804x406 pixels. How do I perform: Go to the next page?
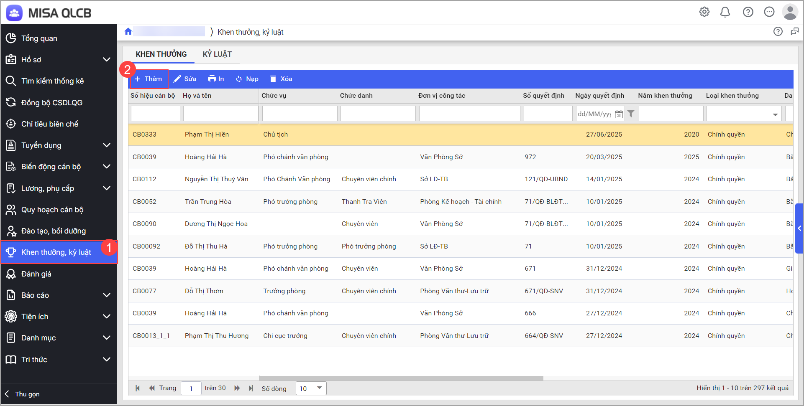click(x=237, y=388)
